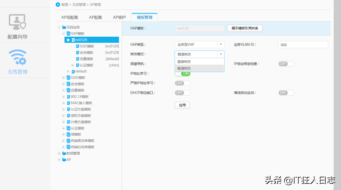Click the MAC接入模板 icon
Image resolution: width=341 pixels, height=190 pixels.
(x=68, y=103)
